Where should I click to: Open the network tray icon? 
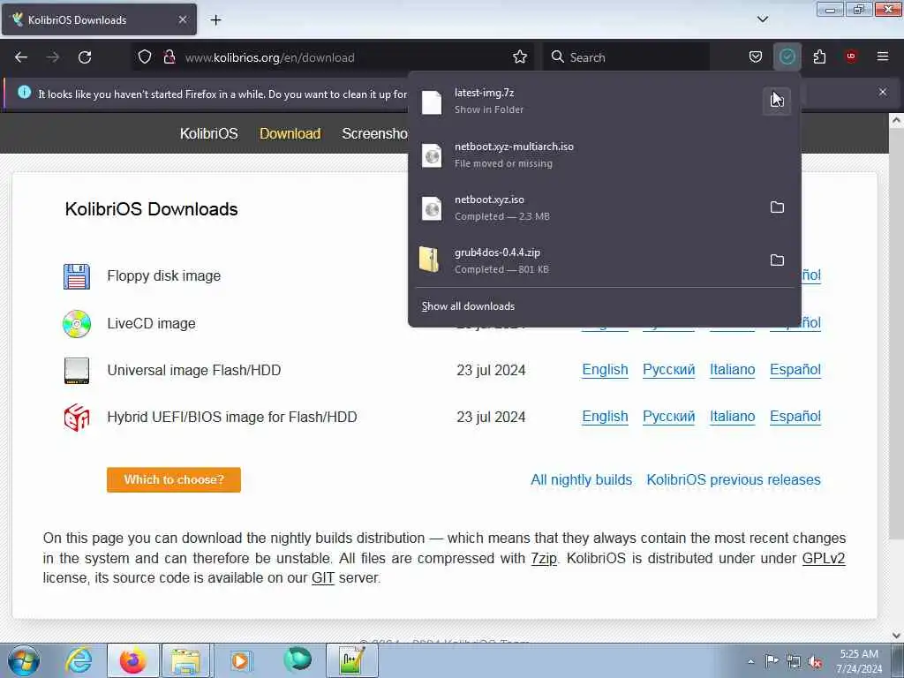click(x=794, y=661)
